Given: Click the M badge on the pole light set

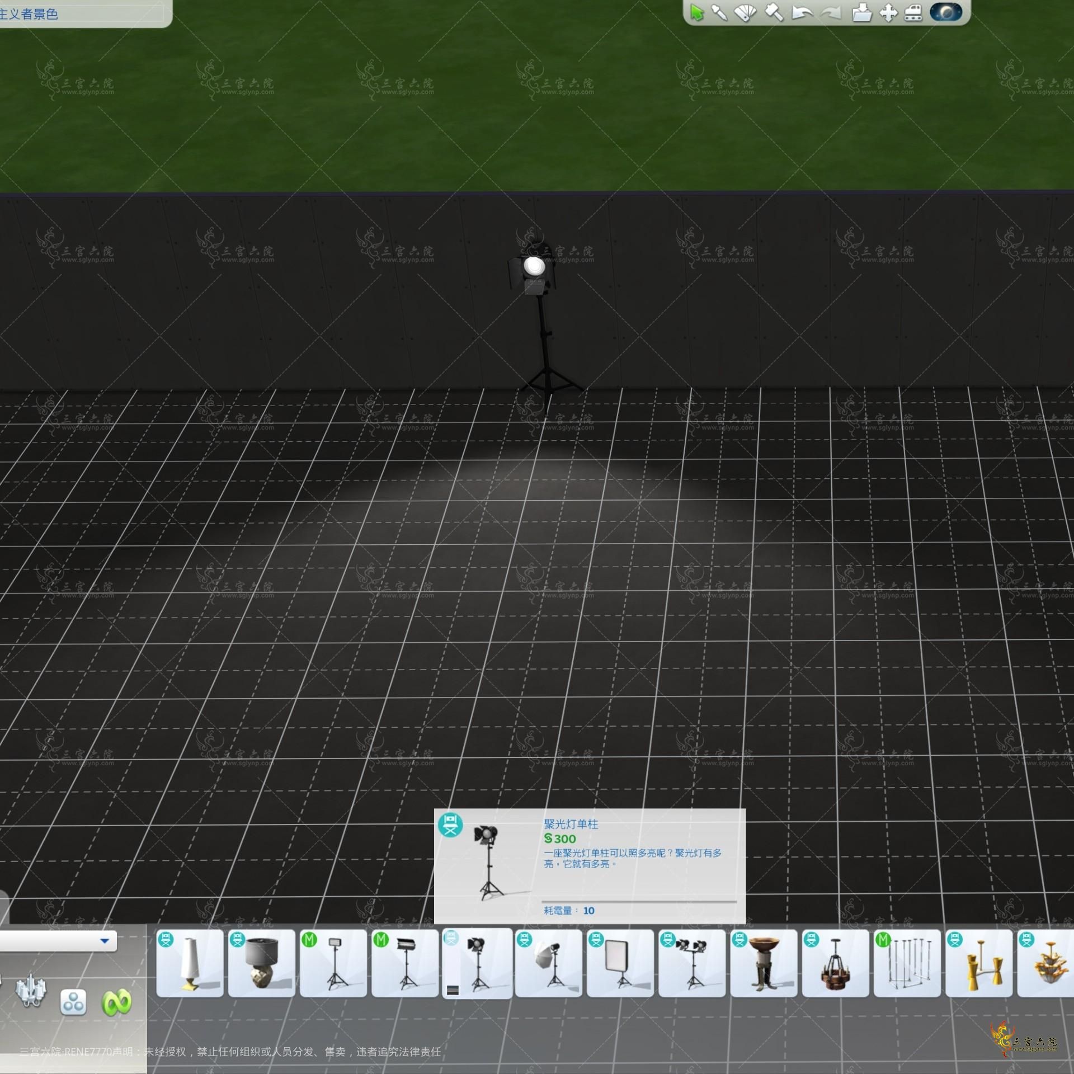Looking at the screenshot, I should point(883,940).
